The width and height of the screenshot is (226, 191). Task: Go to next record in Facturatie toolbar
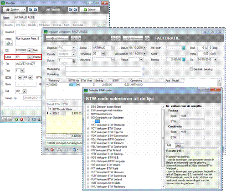(x=113, y=38)
